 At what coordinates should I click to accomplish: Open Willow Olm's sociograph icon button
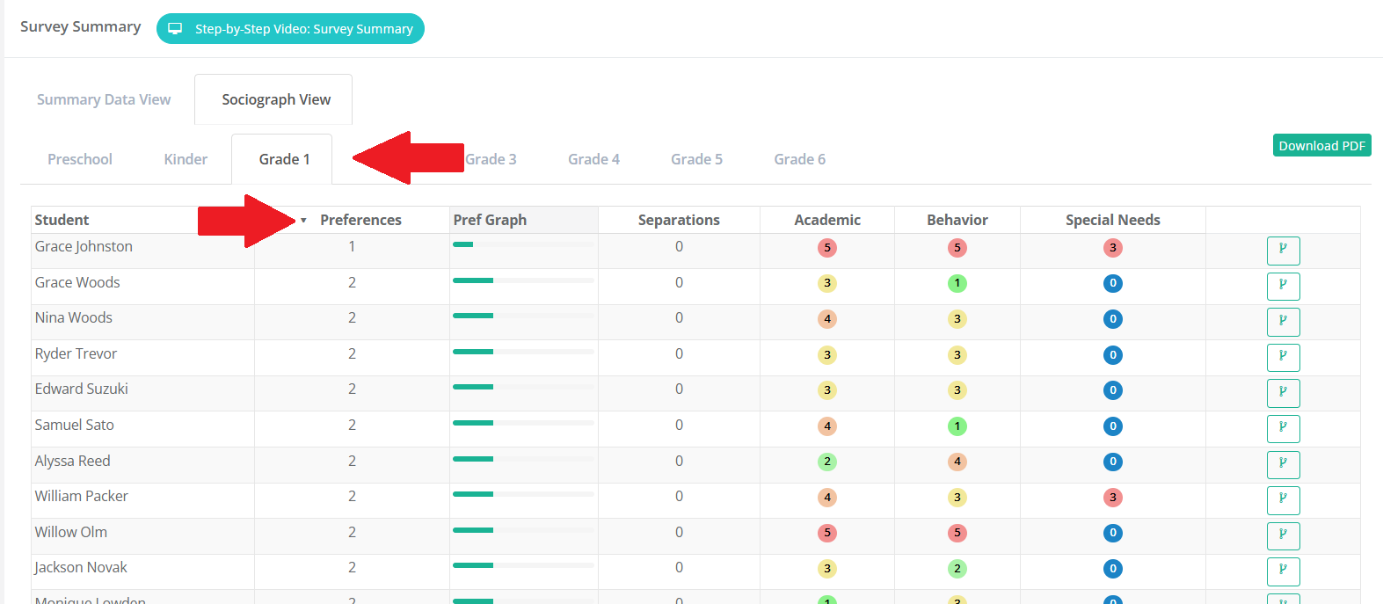coord(1283,535)
